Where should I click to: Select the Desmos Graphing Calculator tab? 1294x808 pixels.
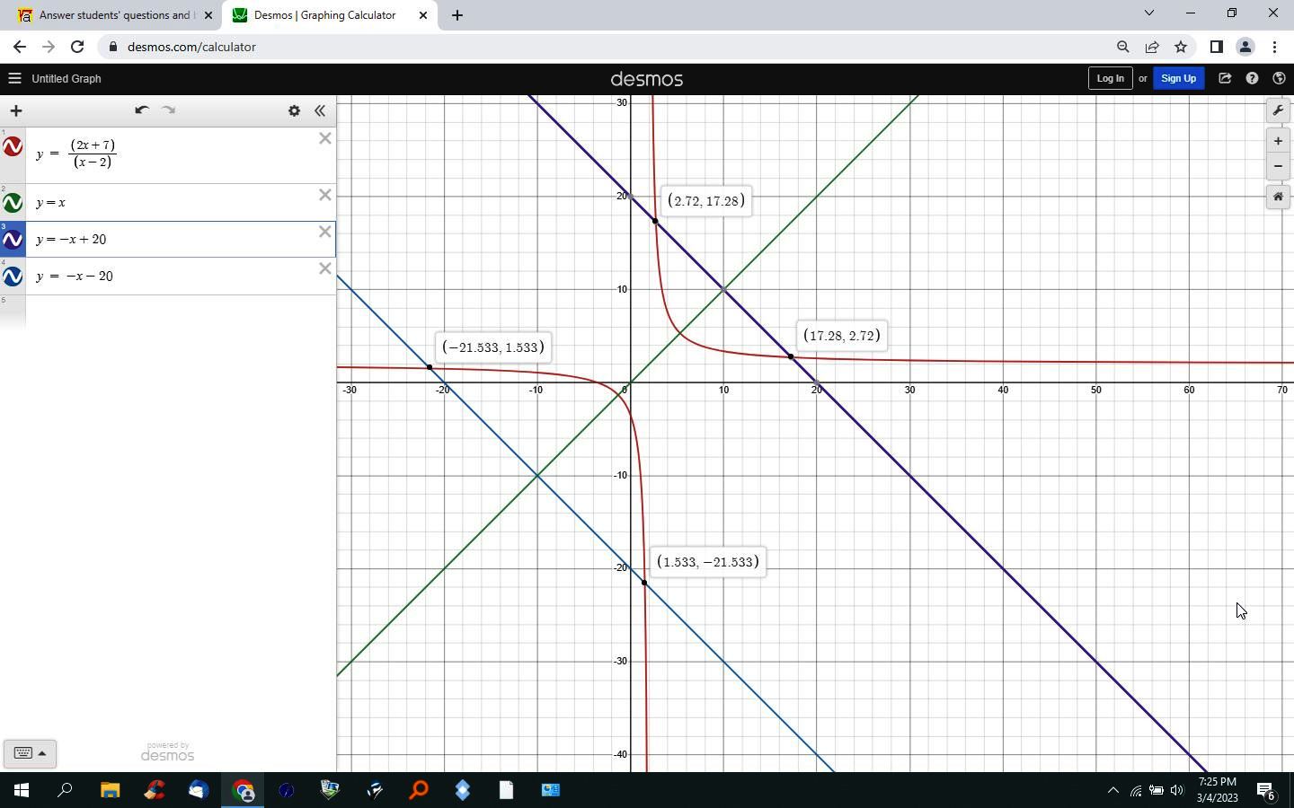(x=325, y=15)
